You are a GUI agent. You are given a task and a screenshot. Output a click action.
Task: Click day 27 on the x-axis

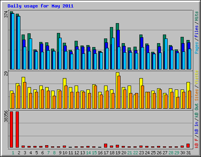pos(165,153)
